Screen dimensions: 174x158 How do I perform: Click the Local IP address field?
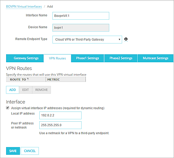point(60,115)
